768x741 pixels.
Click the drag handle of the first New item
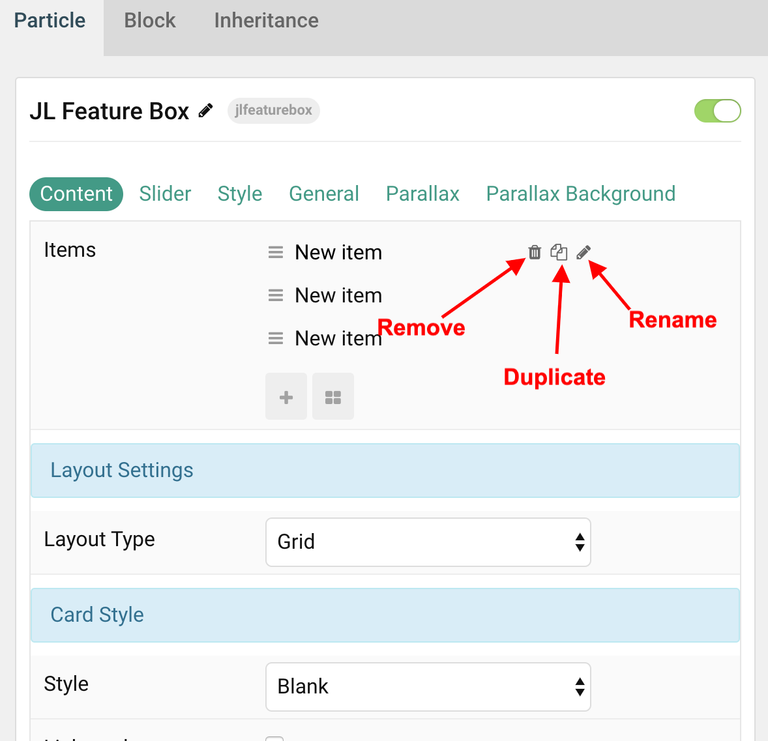click(x=275, y=252)
